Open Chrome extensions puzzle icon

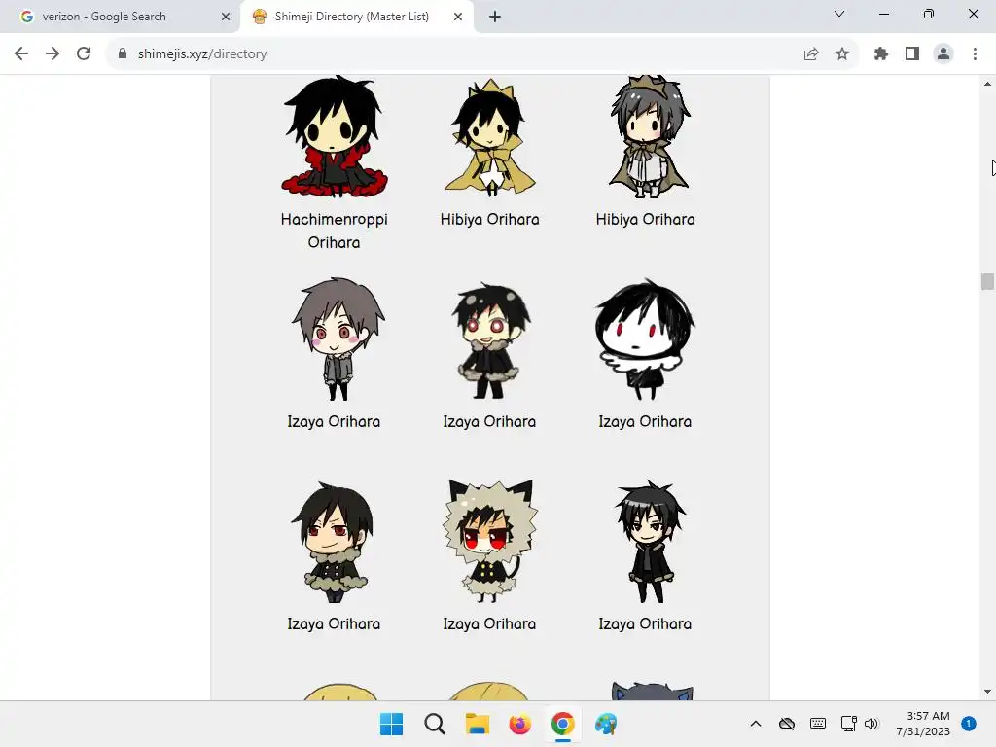[x=881, y=54]
